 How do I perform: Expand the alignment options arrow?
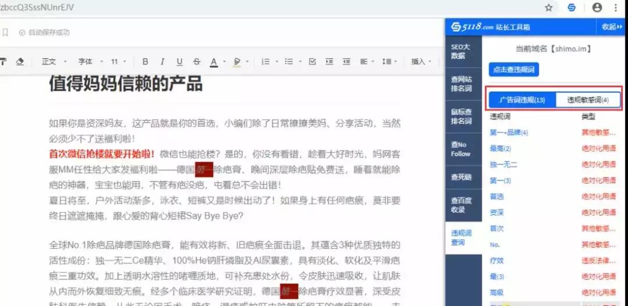(374, 62)
